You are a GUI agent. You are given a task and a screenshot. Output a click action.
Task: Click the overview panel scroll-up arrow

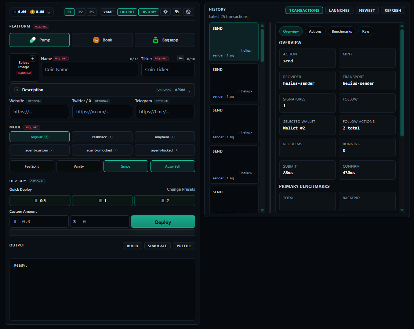(x=402, y=26)
